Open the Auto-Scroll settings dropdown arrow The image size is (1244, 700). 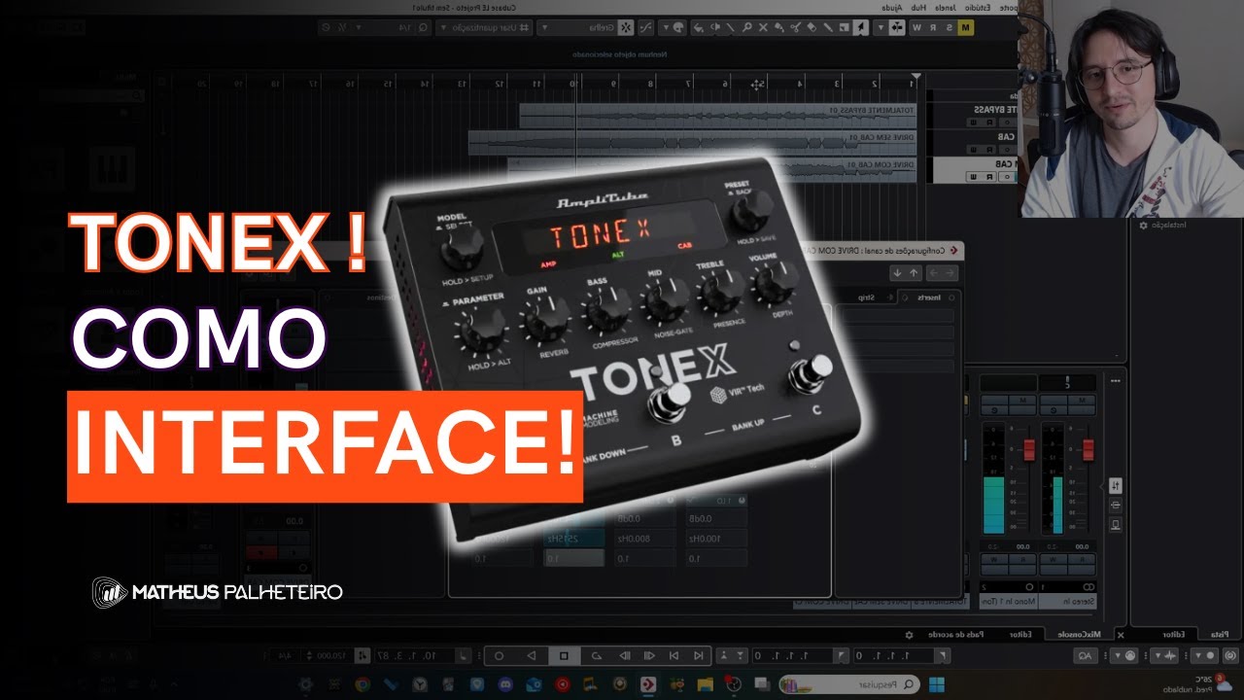(x=881, y=27)
